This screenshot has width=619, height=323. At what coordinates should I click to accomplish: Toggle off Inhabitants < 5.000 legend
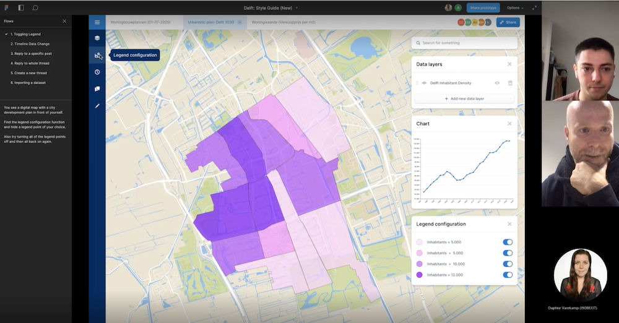508,243
